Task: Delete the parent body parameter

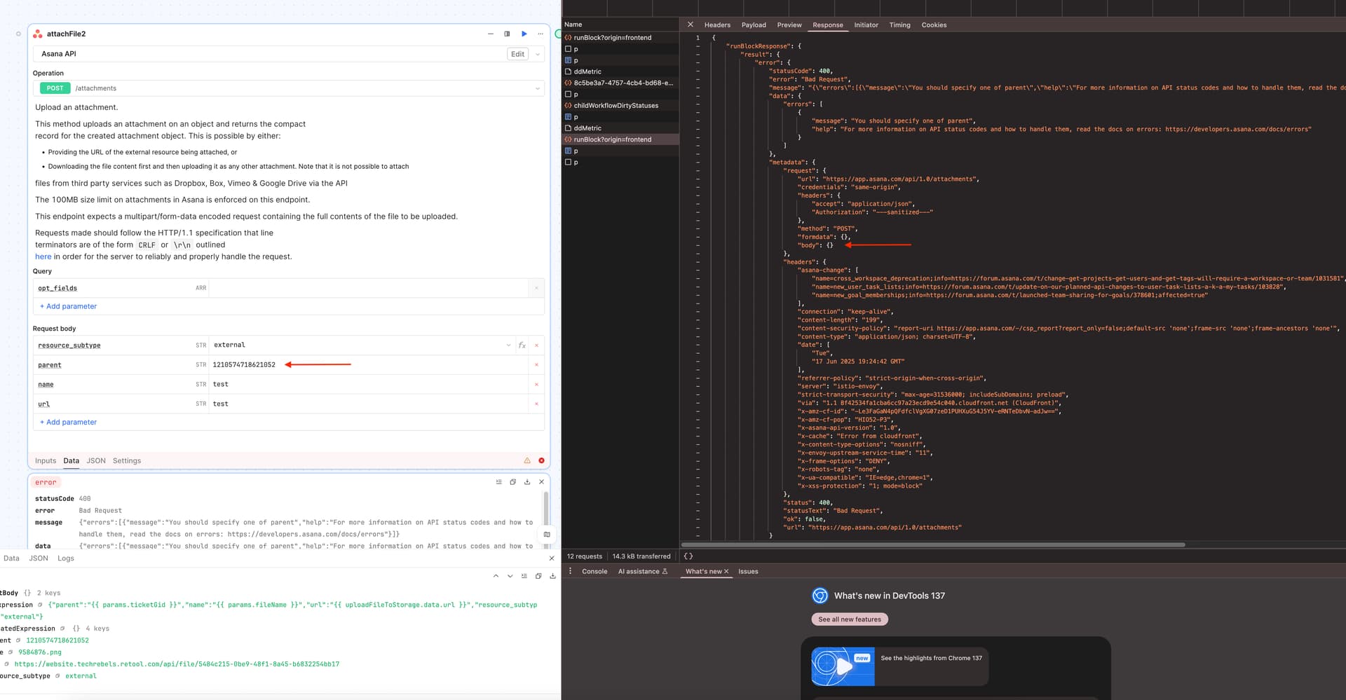Action: click(536, 365)
